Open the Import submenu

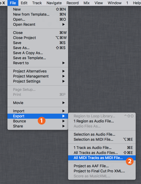38,111
